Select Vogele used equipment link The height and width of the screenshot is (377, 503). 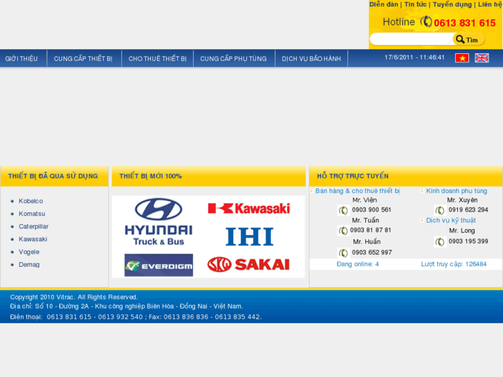29,252
